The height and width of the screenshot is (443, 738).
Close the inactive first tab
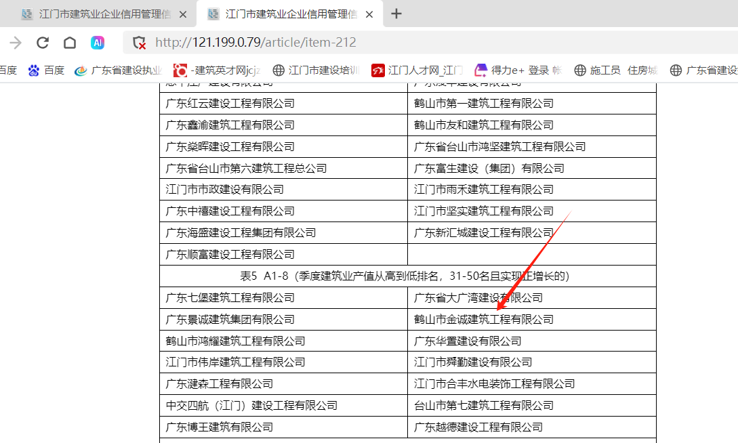tap(183, 15)
